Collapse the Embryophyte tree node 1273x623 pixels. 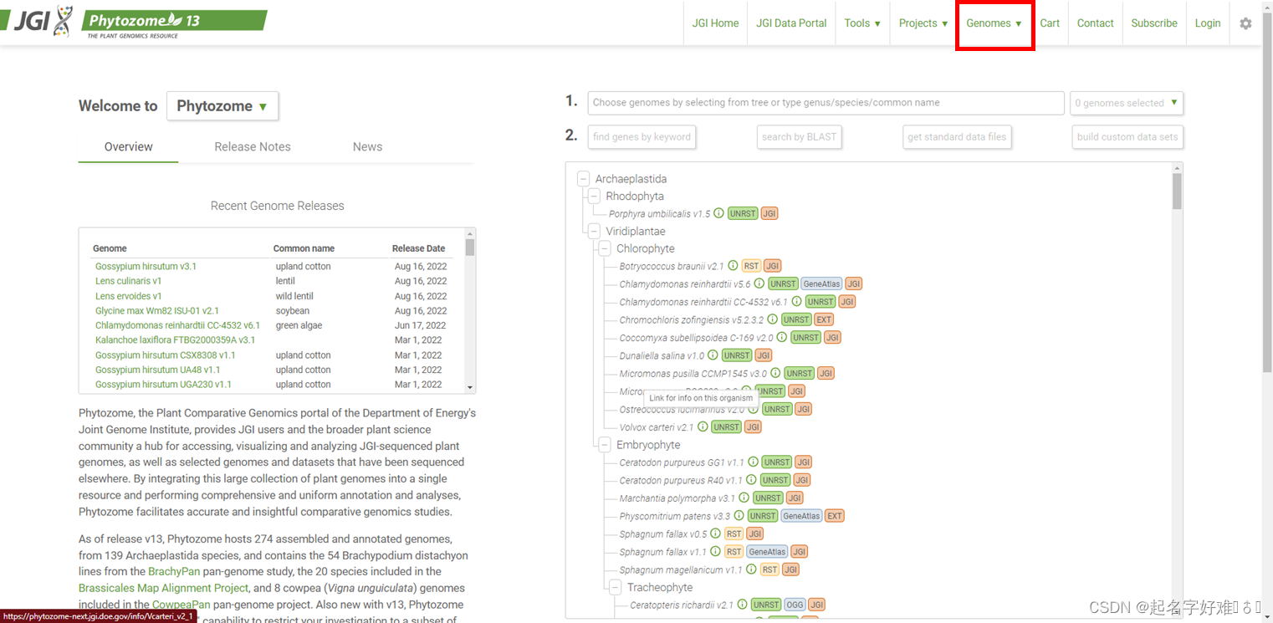click(x=605, y=445)
